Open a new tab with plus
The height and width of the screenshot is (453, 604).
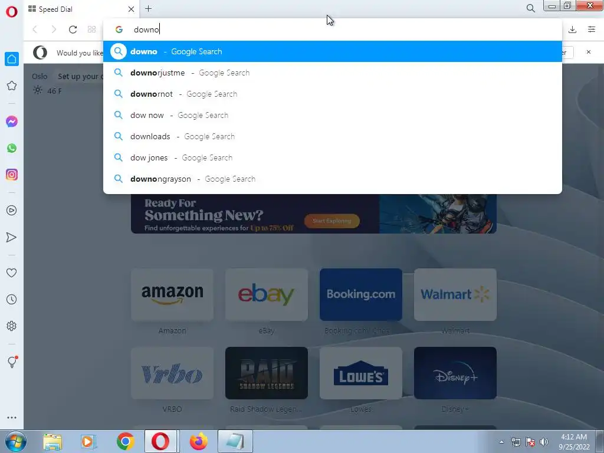(148, 8)
